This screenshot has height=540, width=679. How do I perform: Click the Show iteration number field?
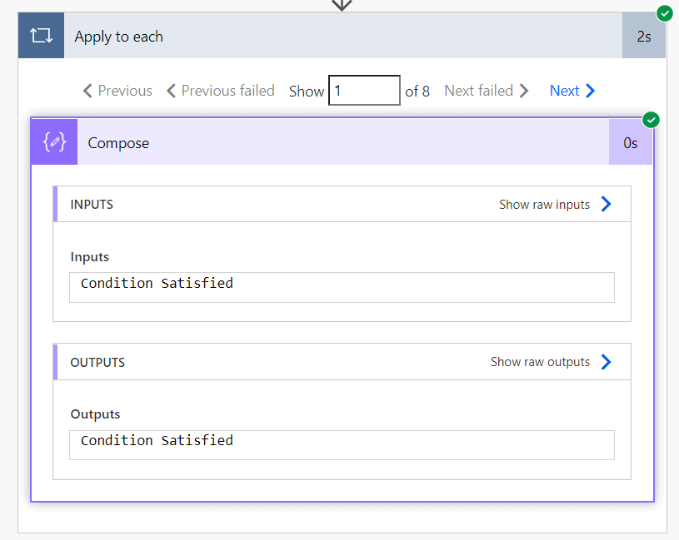364,91
